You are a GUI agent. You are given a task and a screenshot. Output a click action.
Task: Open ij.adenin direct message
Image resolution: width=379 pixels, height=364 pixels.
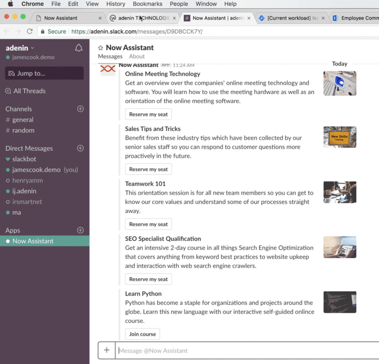click(x=24, y=191)
